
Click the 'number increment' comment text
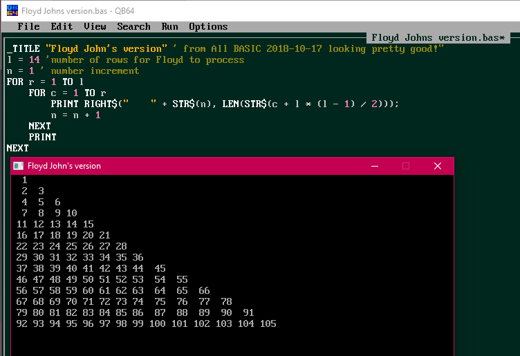pos(95,71)
